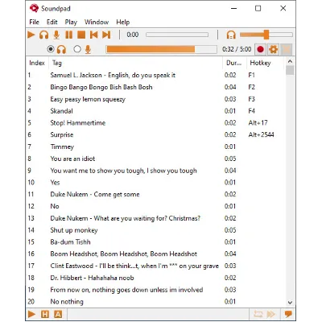Open recorder settings gear icon
Screen dimensions: 322x322
274,49
